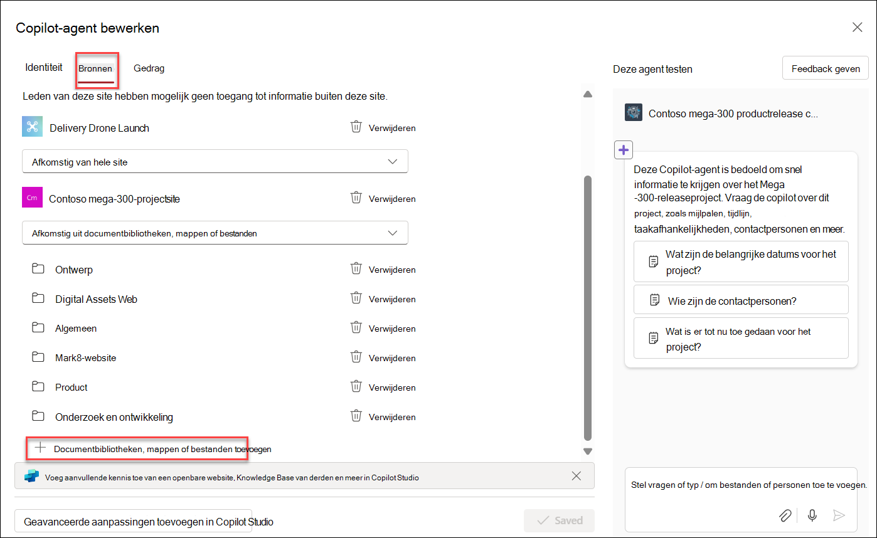
Task: Open the Gedrag tab
Action: click(149, 68)
